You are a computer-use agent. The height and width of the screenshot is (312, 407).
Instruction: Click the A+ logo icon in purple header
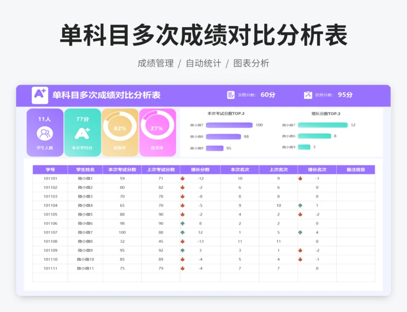point(40,95)
